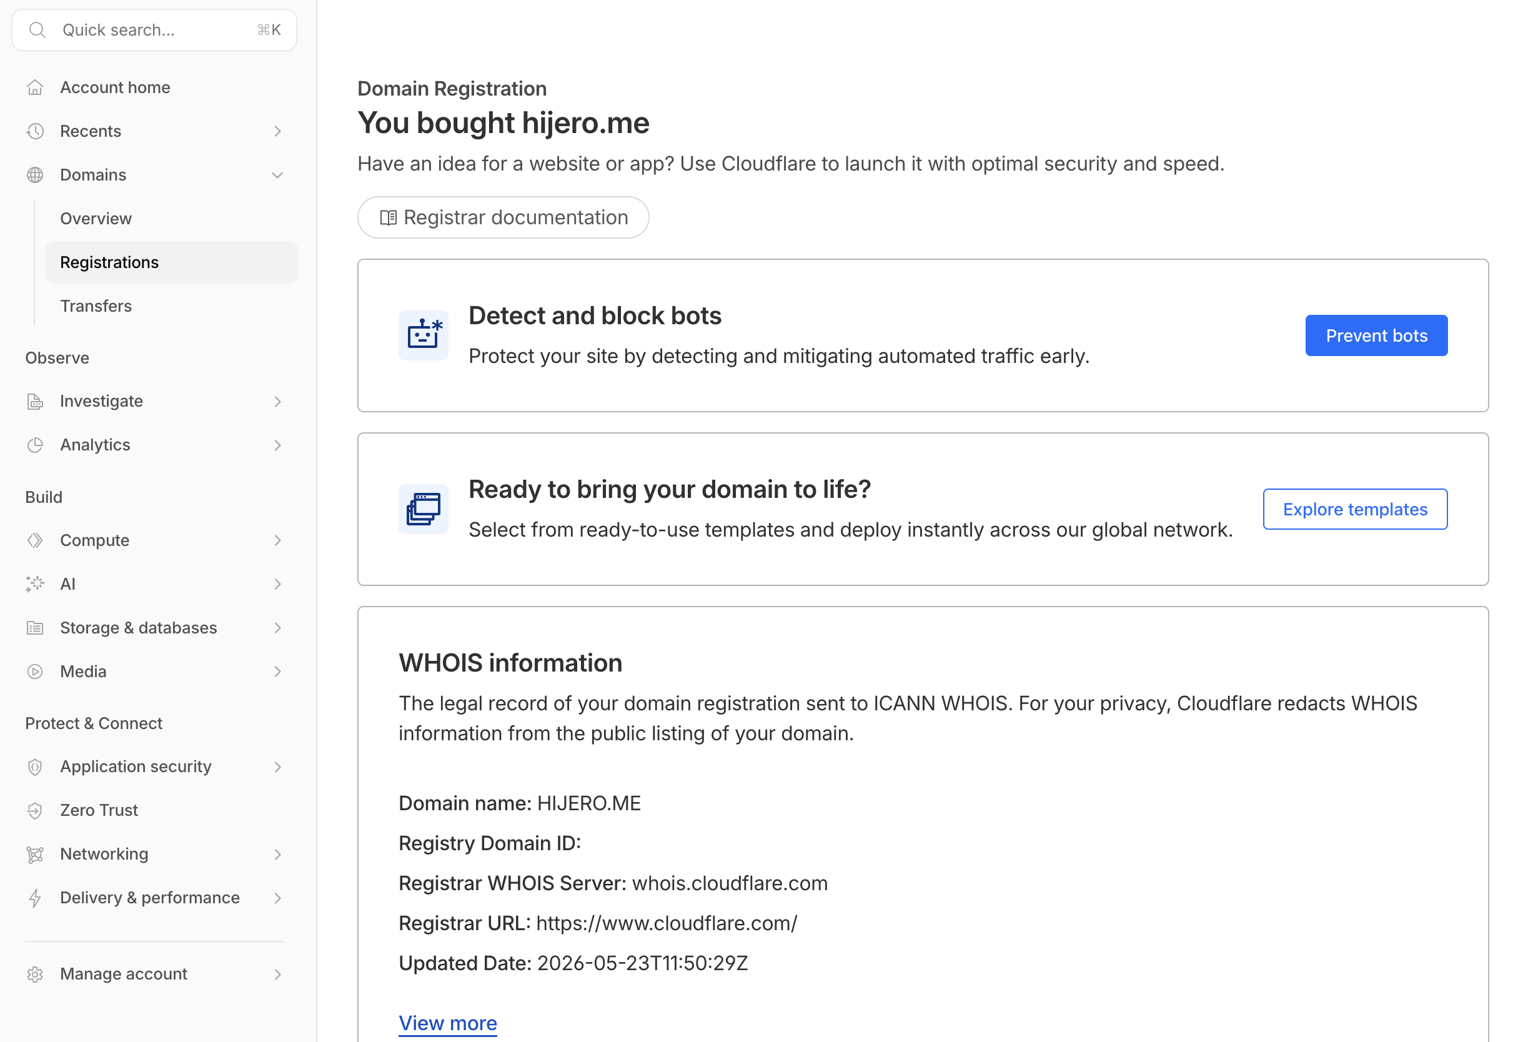
Task: Click 'Updated Date: 2026-05-23T11:50:29Z' line
Action: click(x=573, y=963)
